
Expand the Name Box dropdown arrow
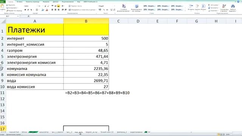click(18, 16)
